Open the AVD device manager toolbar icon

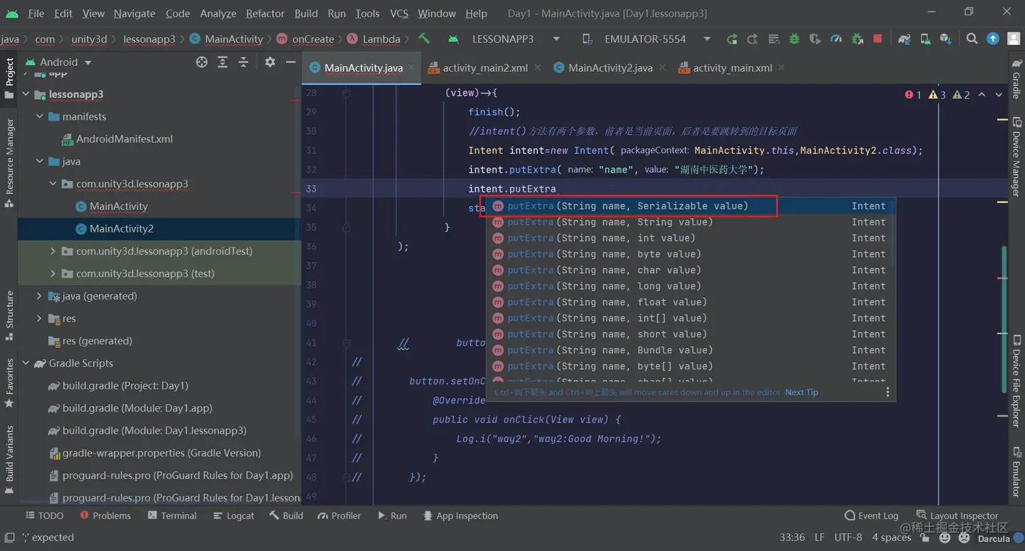pos(925,39)
